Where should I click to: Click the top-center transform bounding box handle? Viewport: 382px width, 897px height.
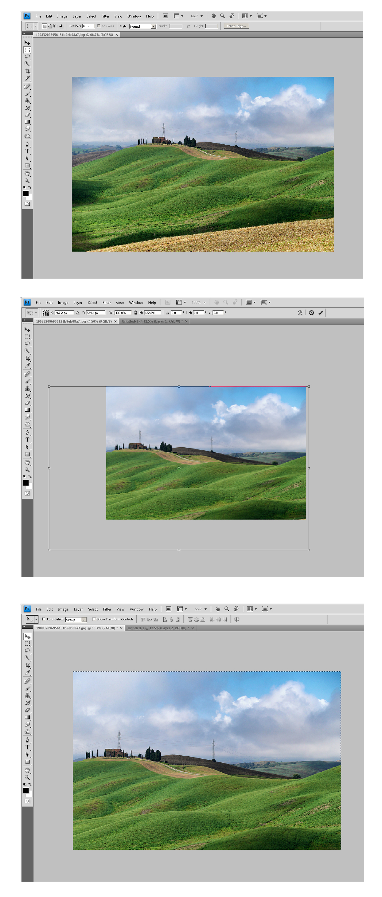[179, 386]
